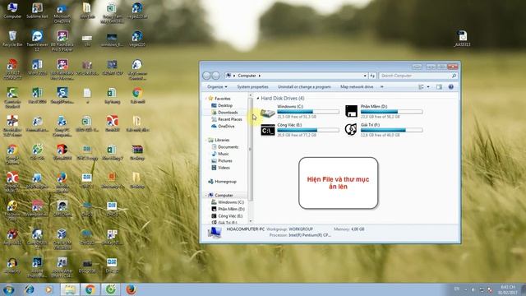Screen dimensions: 526x296
Task: Launch Adobe Photoshop desktop shortcut
Action: click(37, 266)
